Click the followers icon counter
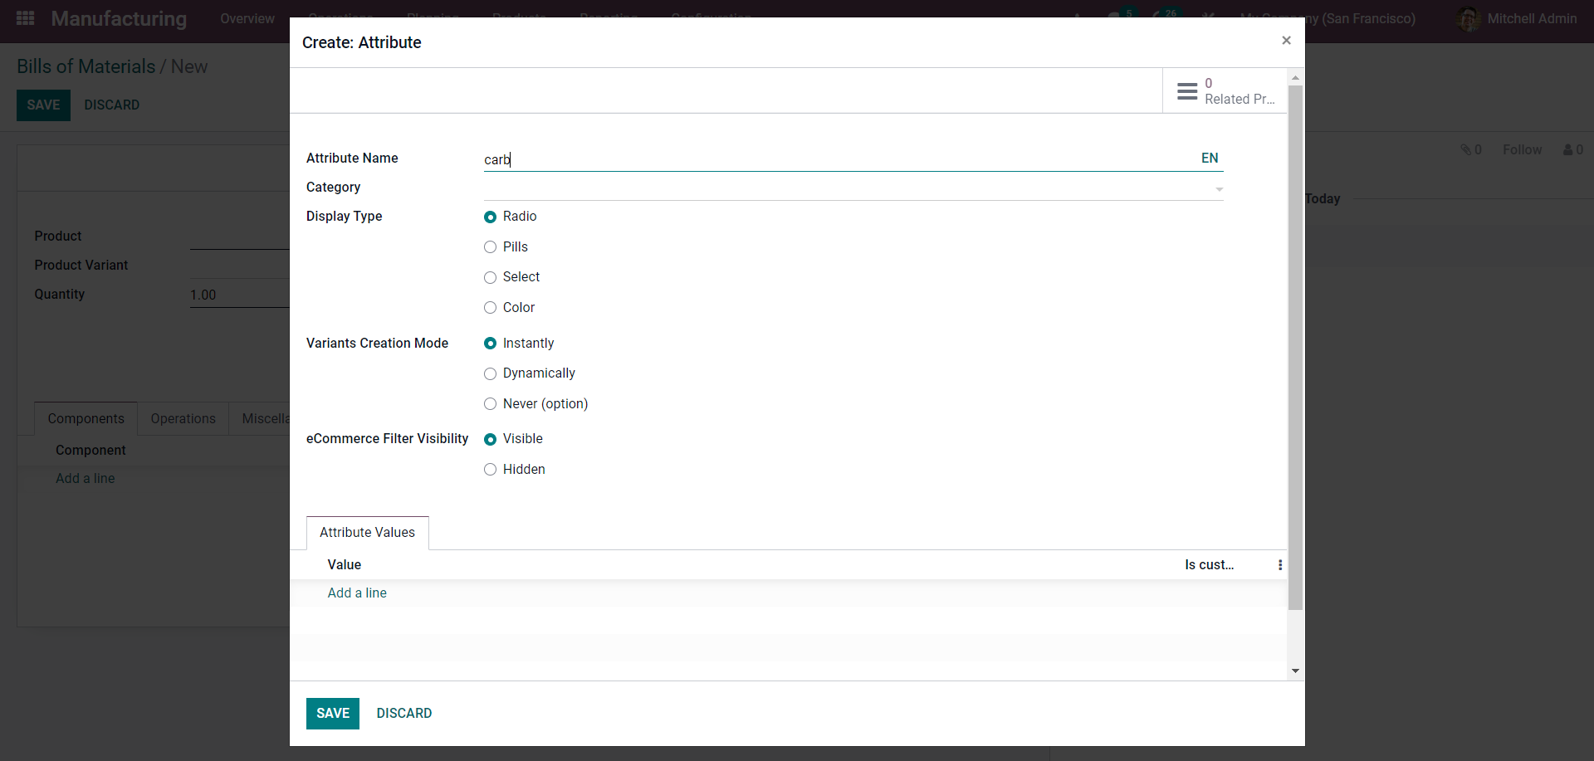Screen dimensions: 1594x761 tap(1573, 149)
